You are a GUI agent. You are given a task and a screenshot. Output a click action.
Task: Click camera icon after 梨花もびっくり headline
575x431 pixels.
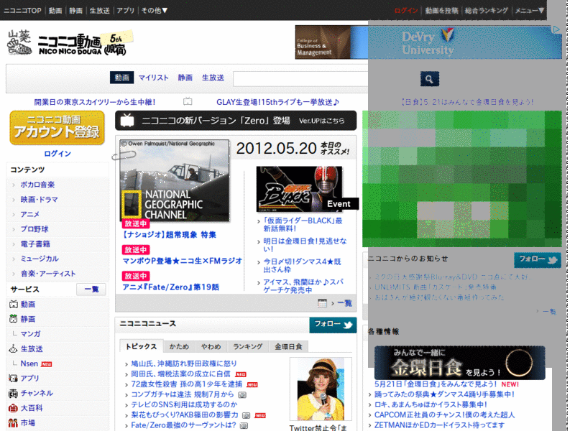tap(247, 415)
